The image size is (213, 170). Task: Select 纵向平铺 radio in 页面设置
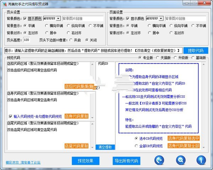[x=171, y=26]
